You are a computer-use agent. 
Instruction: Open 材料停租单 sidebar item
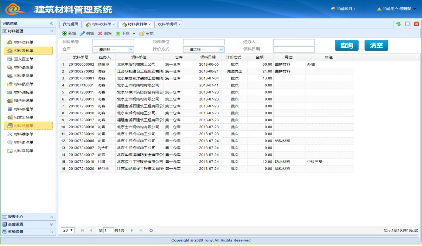24,109
